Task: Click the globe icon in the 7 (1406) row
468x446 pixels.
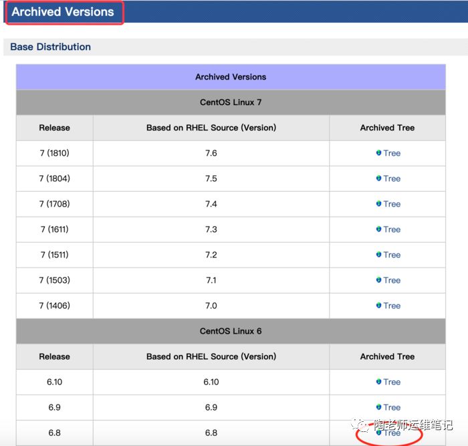Action: pos(378,306)
